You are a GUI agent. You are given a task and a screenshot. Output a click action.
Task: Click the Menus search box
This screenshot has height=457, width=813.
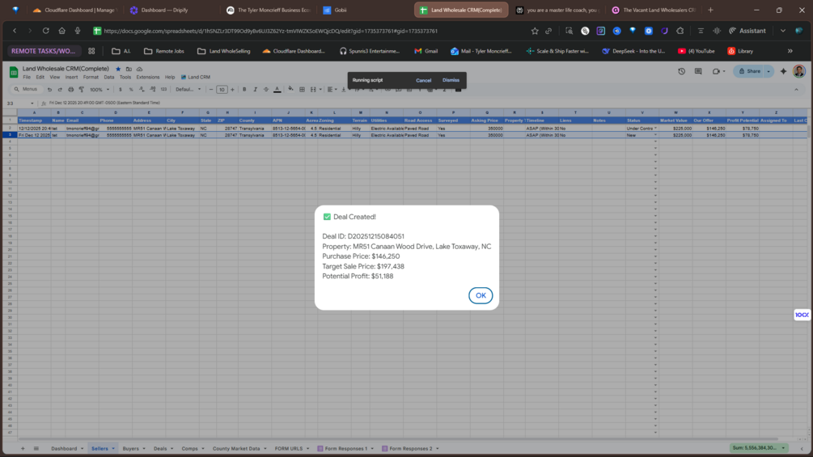(25, 90)
